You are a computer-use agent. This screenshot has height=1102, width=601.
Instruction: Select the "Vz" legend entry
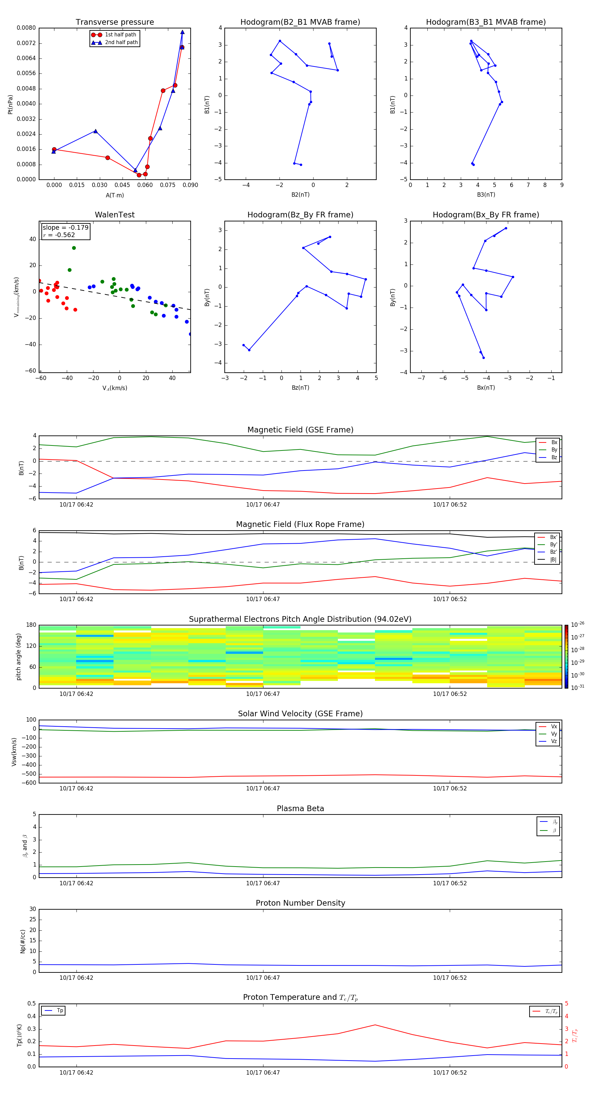(548, 741)
